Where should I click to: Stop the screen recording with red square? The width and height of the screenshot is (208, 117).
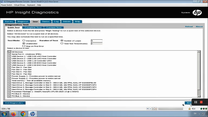point(201,102)
